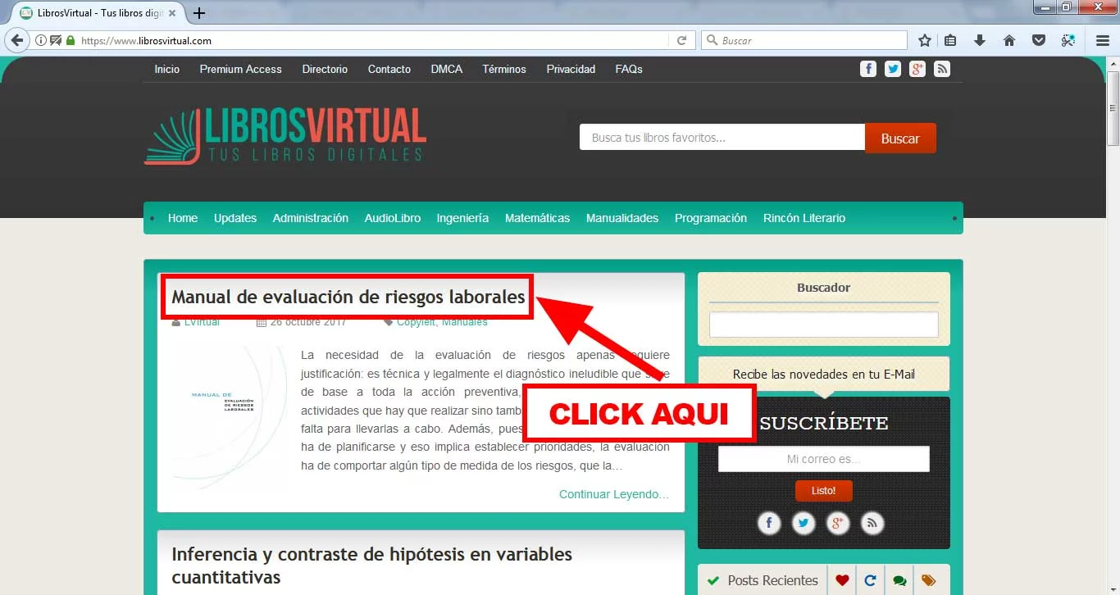This screenshot has width=1120, height=595.
Task: Click the LibrosVirtual site logo
Action: (x=285, y=136)
